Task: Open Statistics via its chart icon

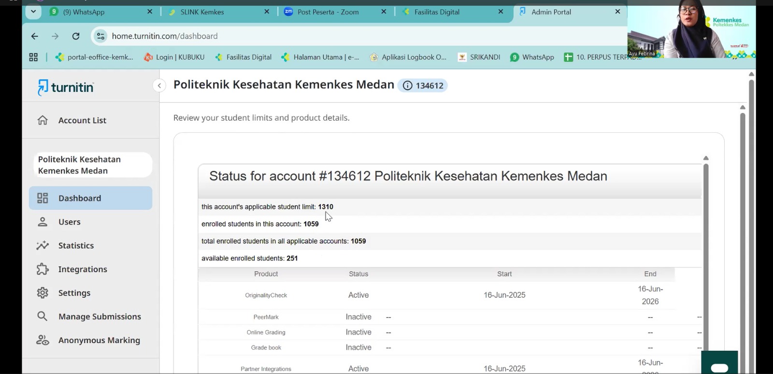Action: [43, 246]
